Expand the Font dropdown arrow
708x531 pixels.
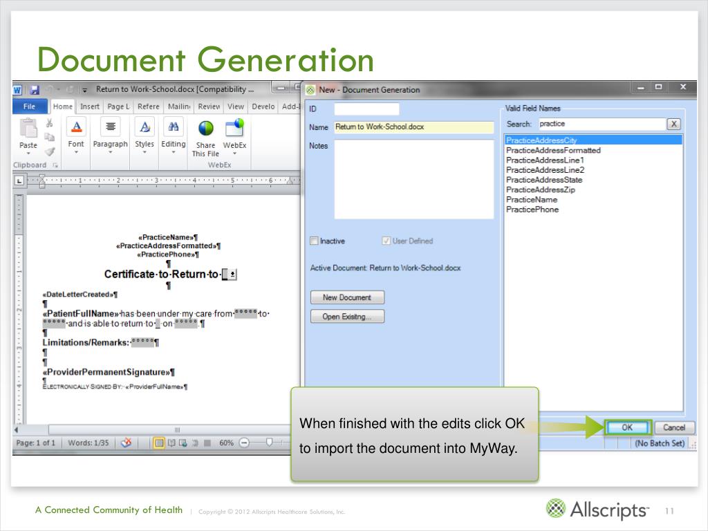click(76, 152)
